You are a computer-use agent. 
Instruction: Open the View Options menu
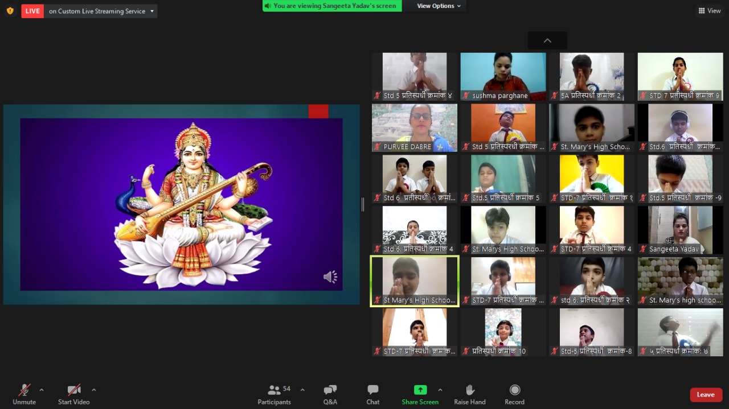tap(439, 6)
